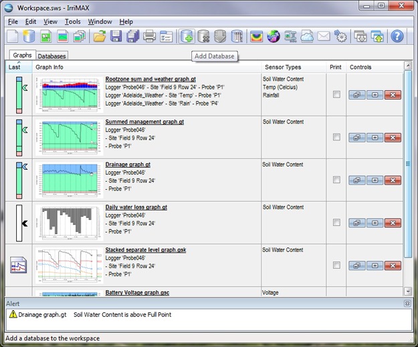Tick Print checkbox for Rootzone sum and weather graph
The height and width of the screenshot is (347, 418).
pos(336,94)
